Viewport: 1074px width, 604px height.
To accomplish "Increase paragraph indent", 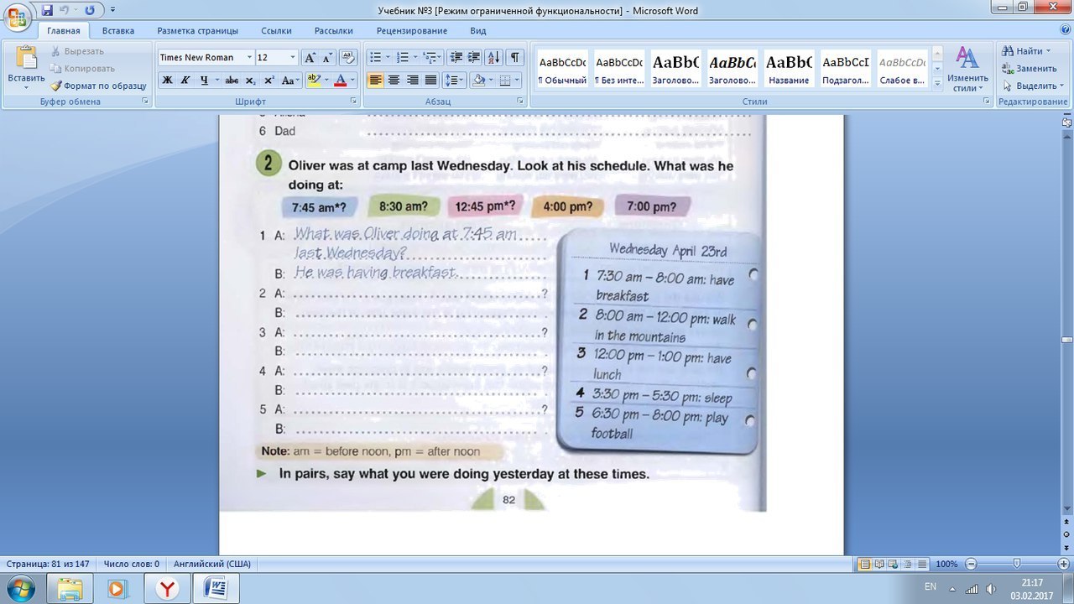I will (x=474, y=57).
